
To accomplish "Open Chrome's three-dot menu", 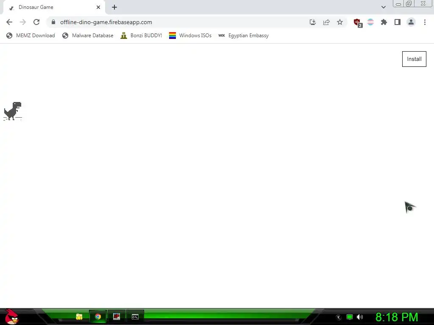I will [x=425, y=22].
